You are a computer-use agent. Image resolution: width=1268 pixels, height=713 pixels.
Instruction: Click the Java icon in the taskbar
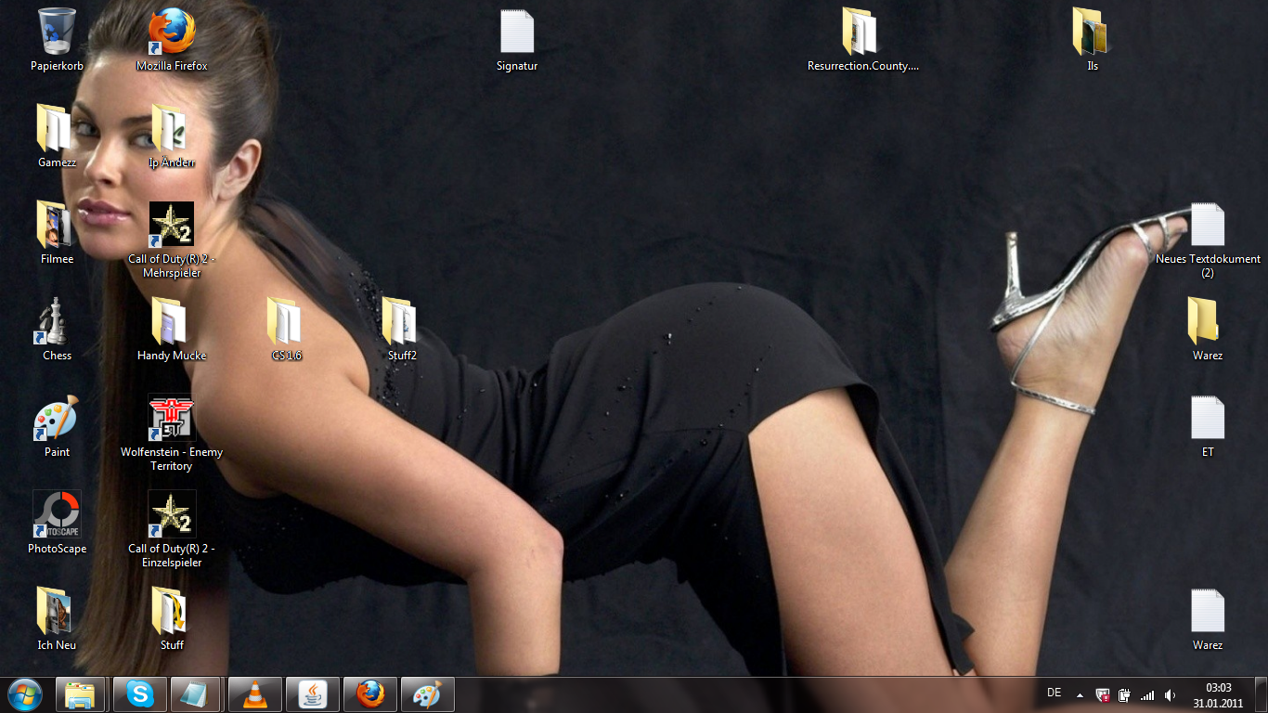coord(313,694)
